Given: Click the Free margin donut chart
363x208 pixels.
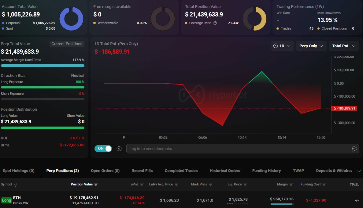Looking at the screenshot, I should click(163, 19).
